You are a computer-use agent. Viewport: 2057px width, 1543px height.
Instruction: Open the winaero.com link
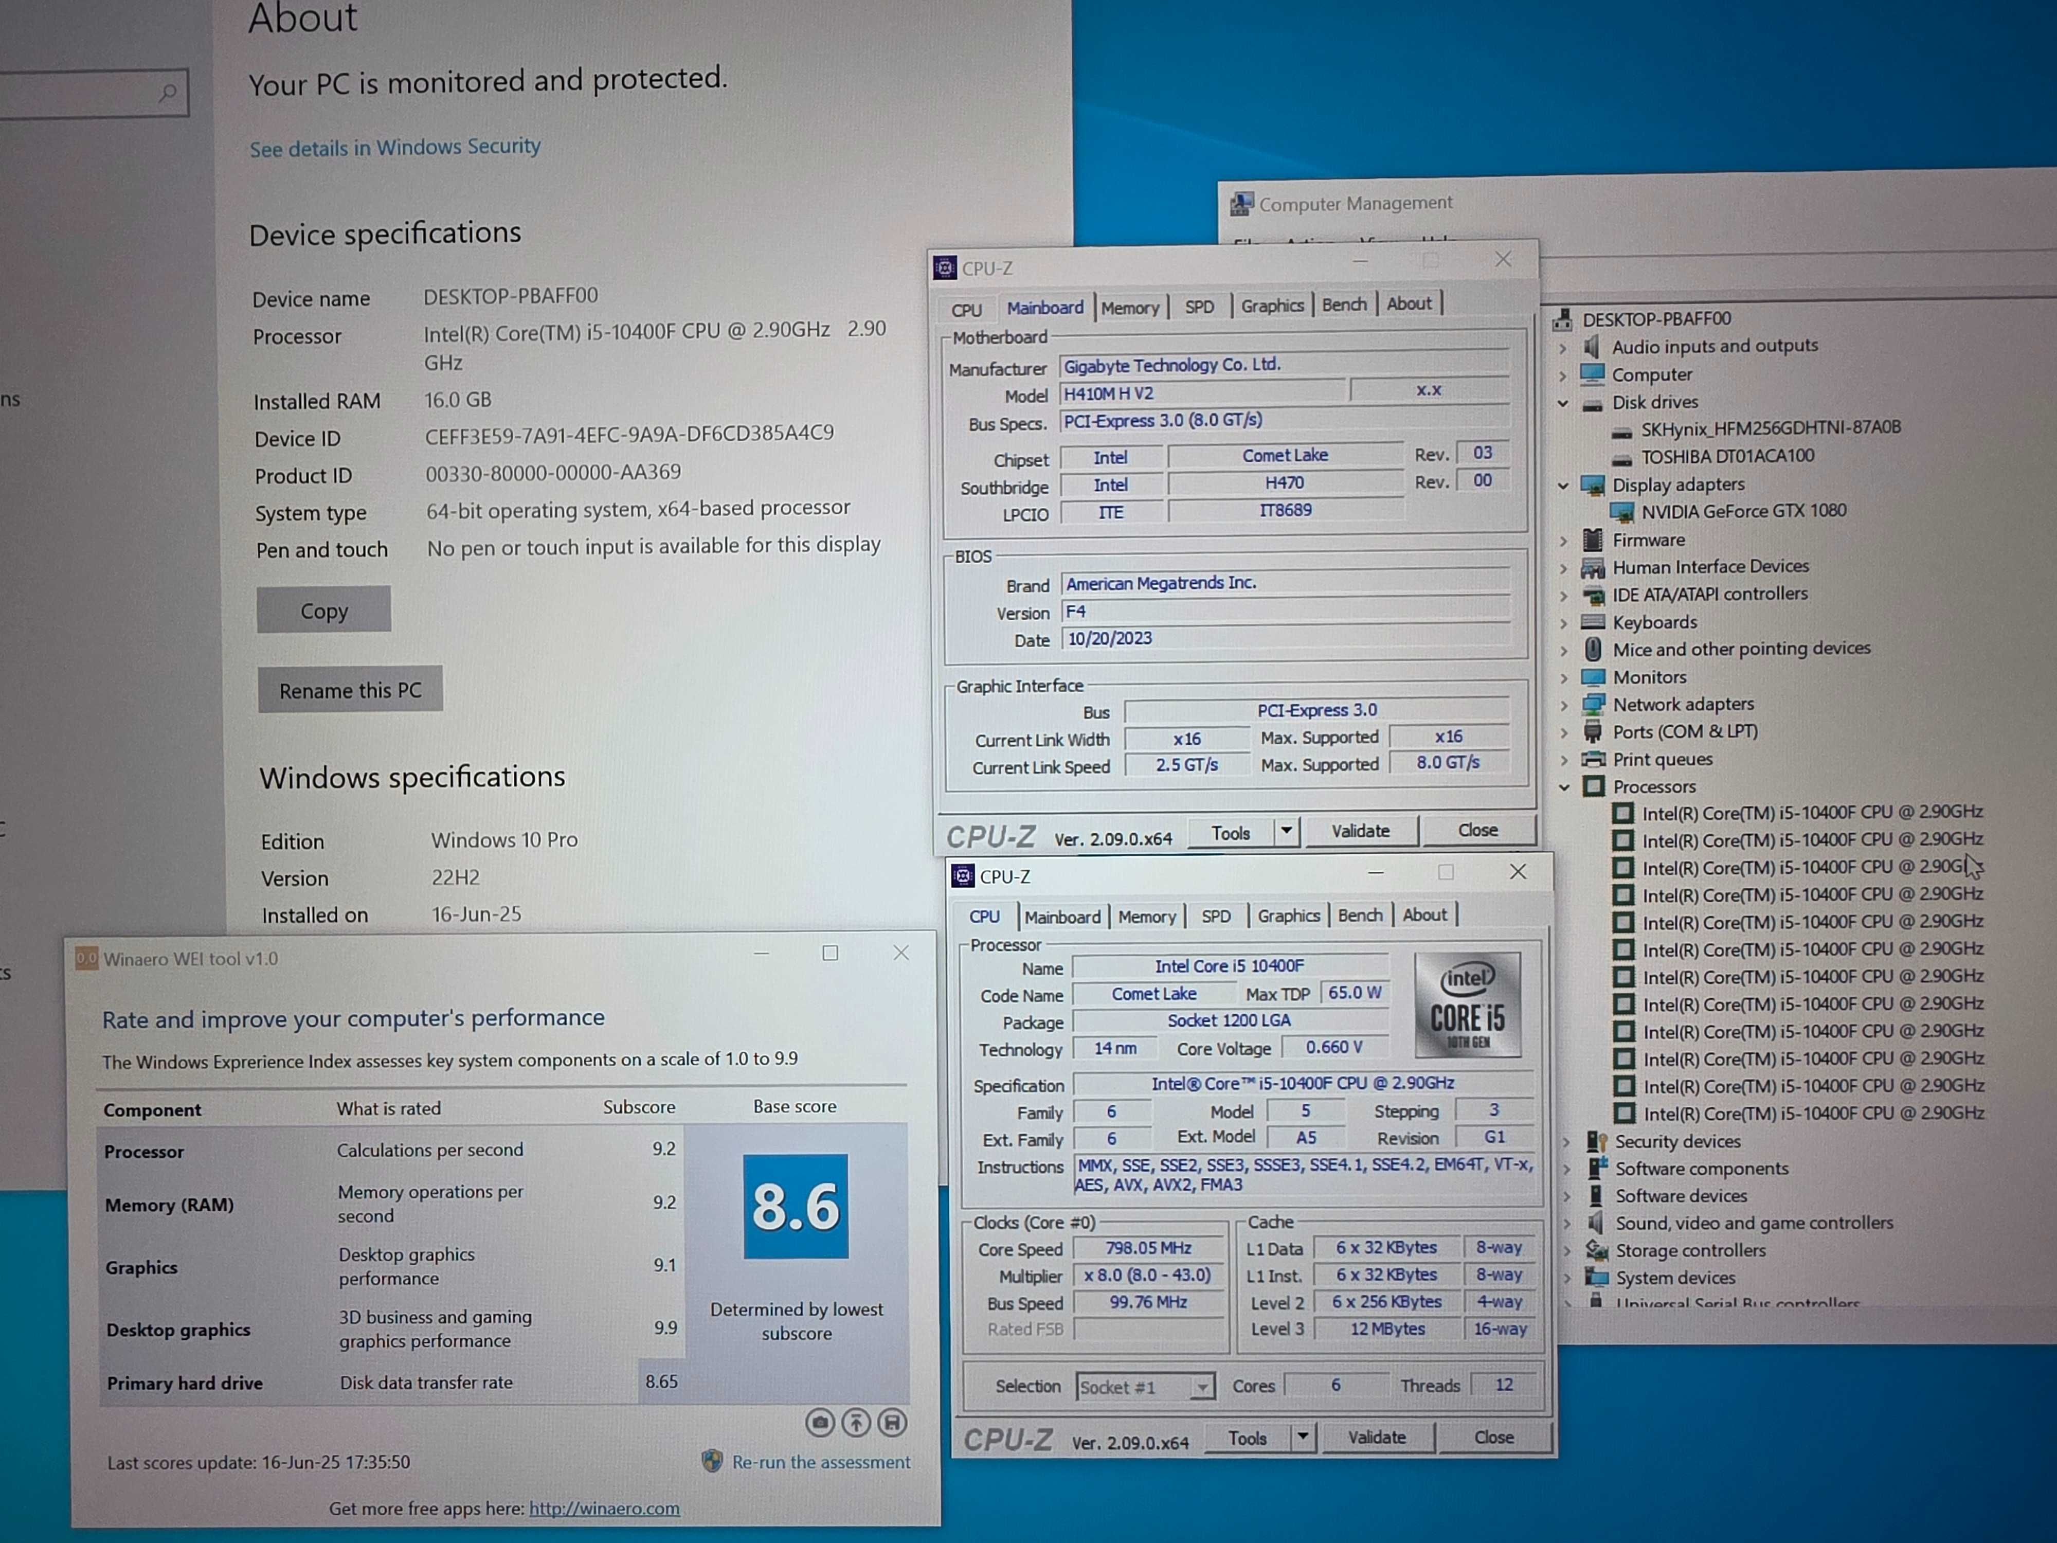(604, 1509)
